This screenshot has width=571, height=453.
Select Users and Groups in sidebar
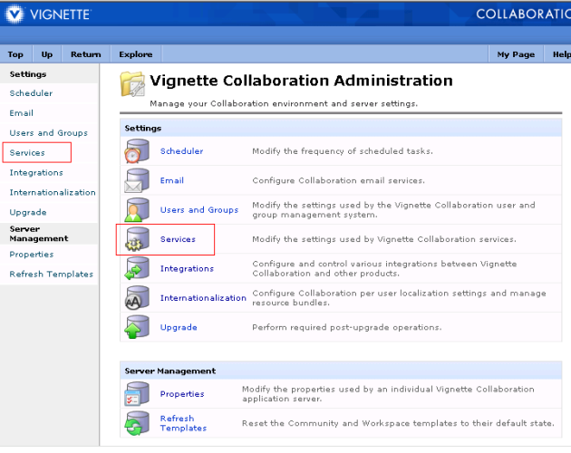tap(48, 133)
